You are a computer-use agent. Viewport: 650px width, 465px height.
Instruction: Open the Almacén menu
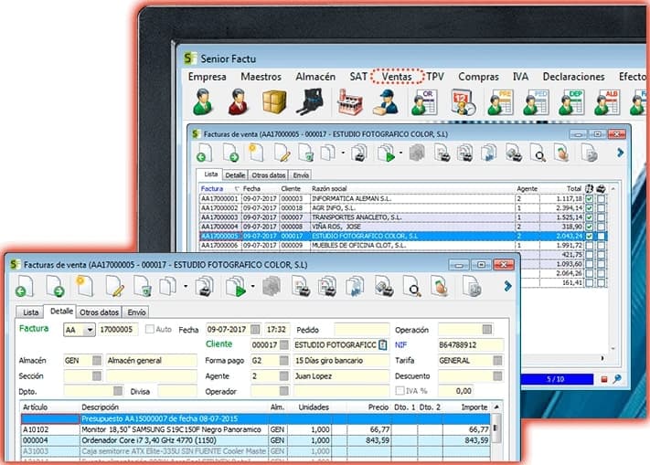pyautogui.click(x=315, y=77)
